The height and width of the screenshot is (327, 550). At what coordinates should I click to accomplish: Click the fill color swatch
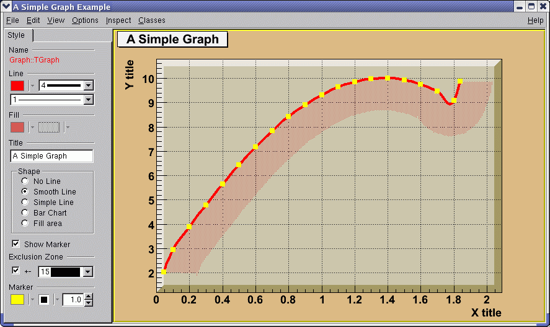point(17,127)
